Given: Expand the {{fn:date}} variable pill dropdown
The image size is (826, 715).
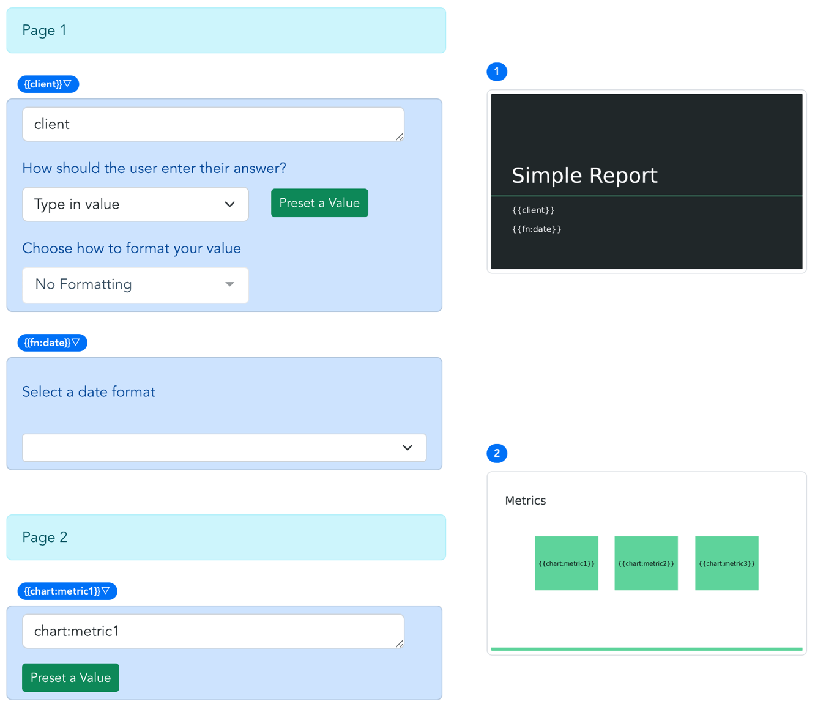Looking at the screenshot, I should [52, 343].
